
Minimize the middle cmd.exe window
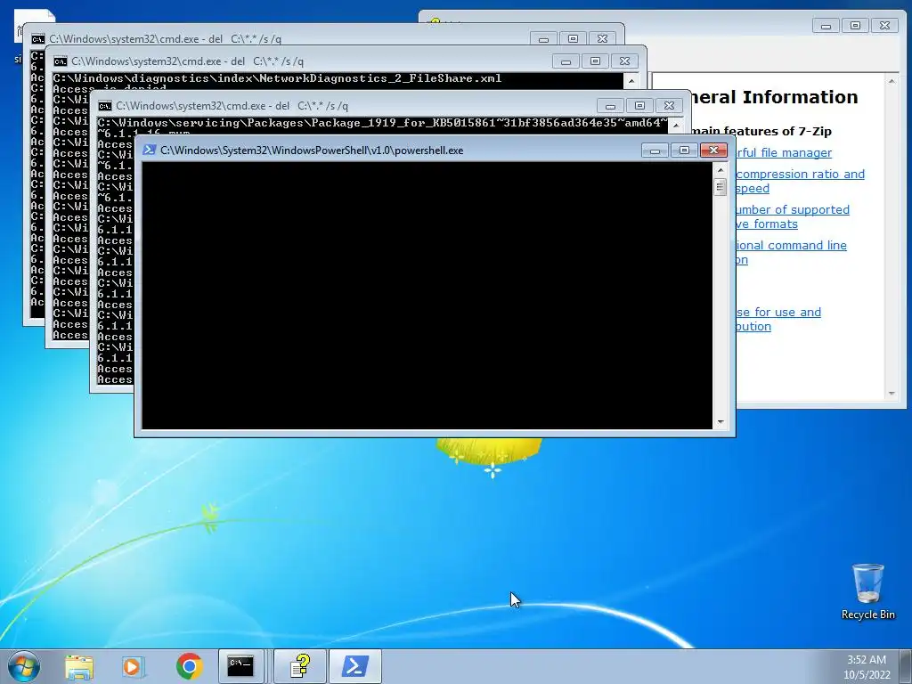click(x=566, y=61)
